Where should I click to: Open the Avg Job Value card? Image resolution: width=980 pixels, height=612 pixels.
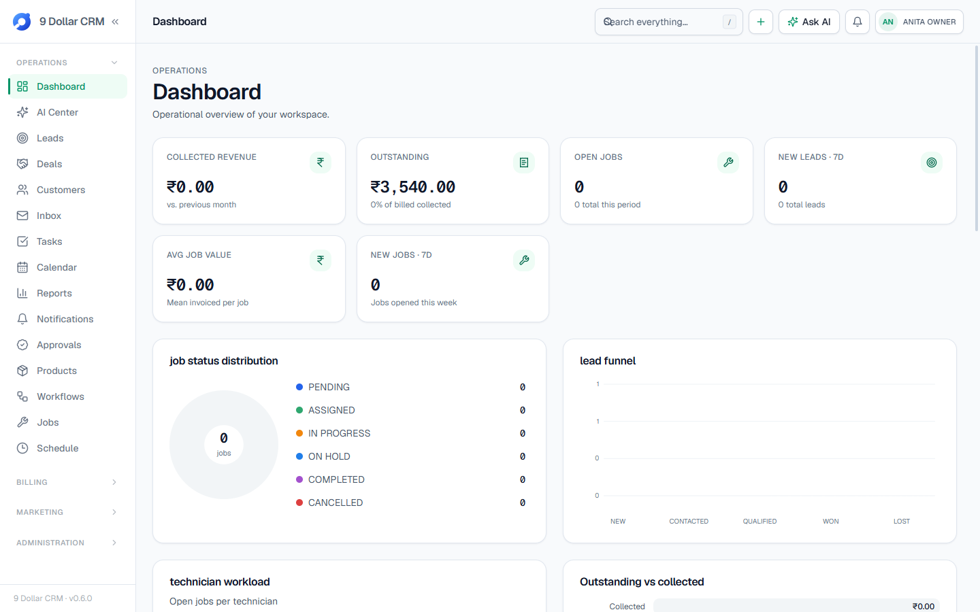249,279
